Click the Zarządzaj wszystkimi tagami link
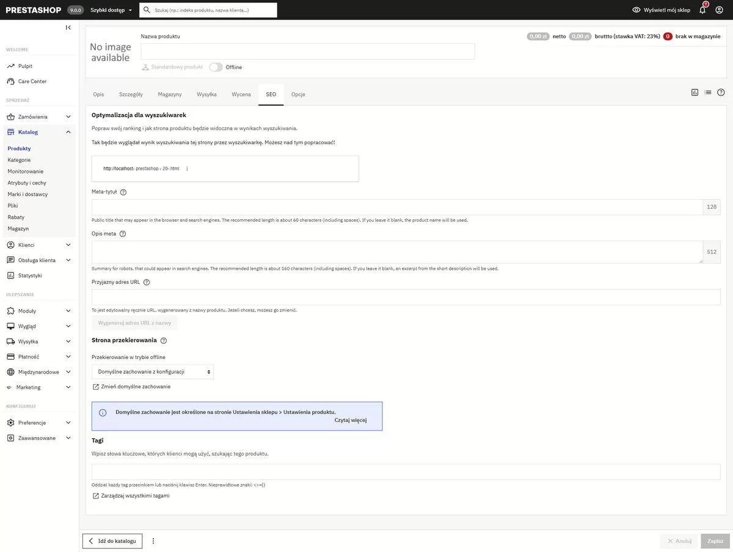Viewport: 733px width, 552px height. (131, 496)
